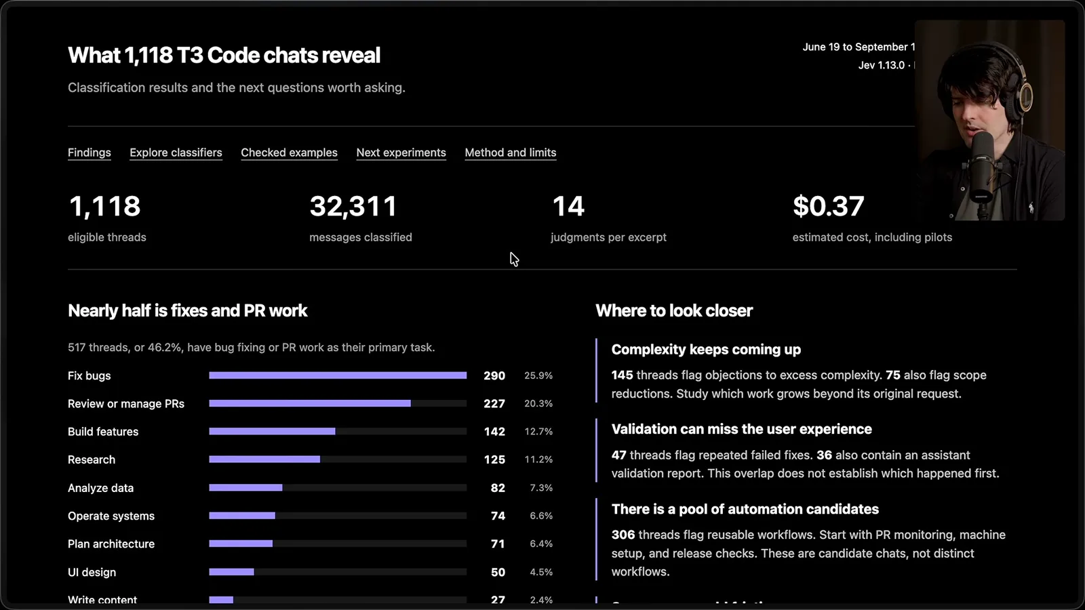The width and height of the screenshot is (1085, 610).
Task: Click the Build features row label
Action: click(103, 432)
